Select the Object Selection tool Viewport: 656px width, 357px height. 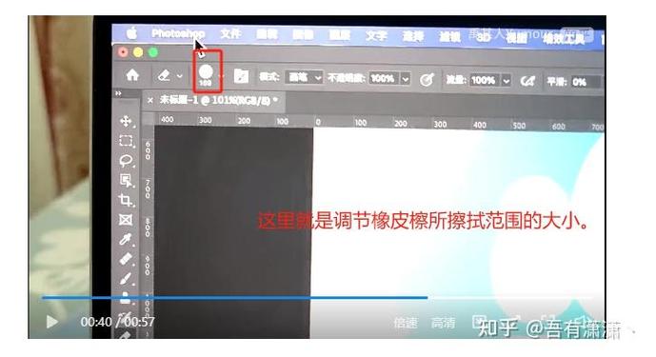pyautogui.click(x=126, y=180)
